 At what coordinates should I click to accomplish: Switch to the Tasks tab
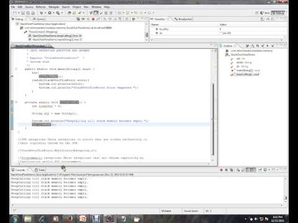pos(40,170)
